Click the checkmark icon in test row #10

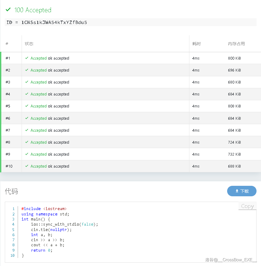click(x=27, y=166)
